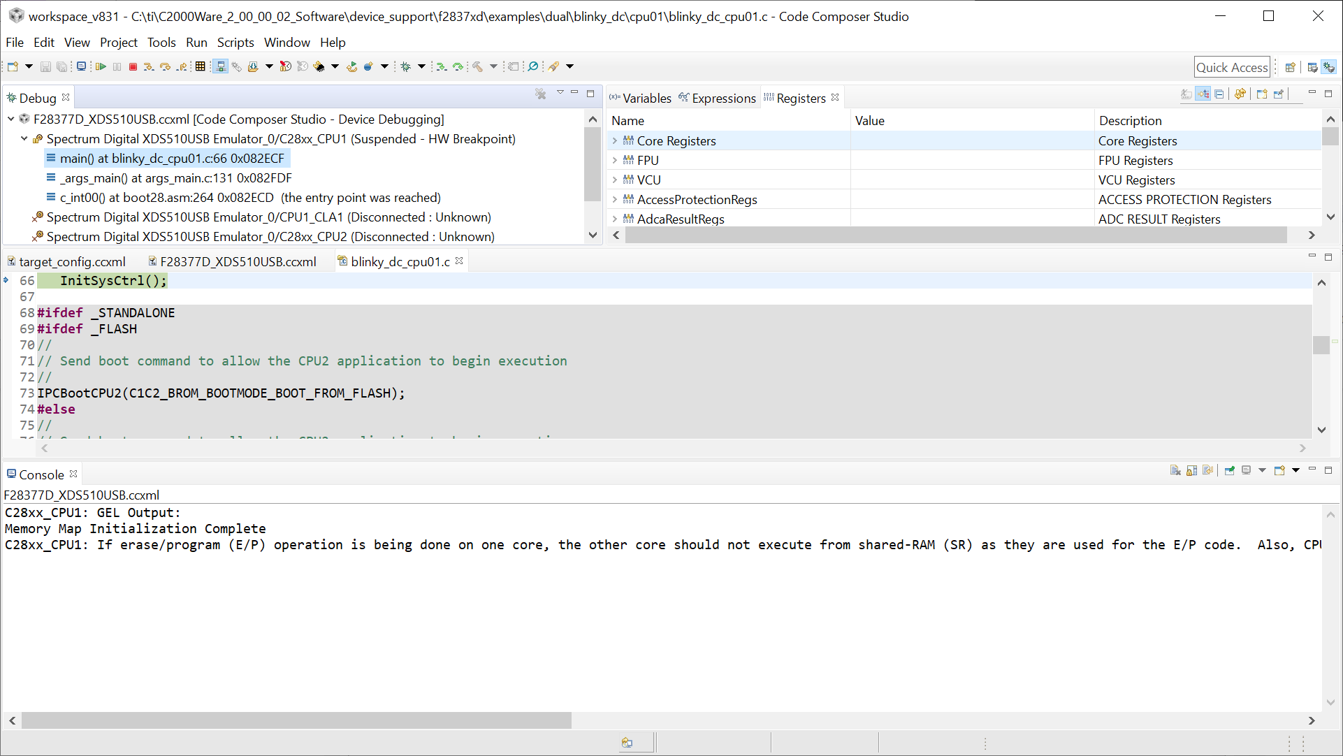
Task: Click the Quick Access field
Action: [x=1232, y=67]
